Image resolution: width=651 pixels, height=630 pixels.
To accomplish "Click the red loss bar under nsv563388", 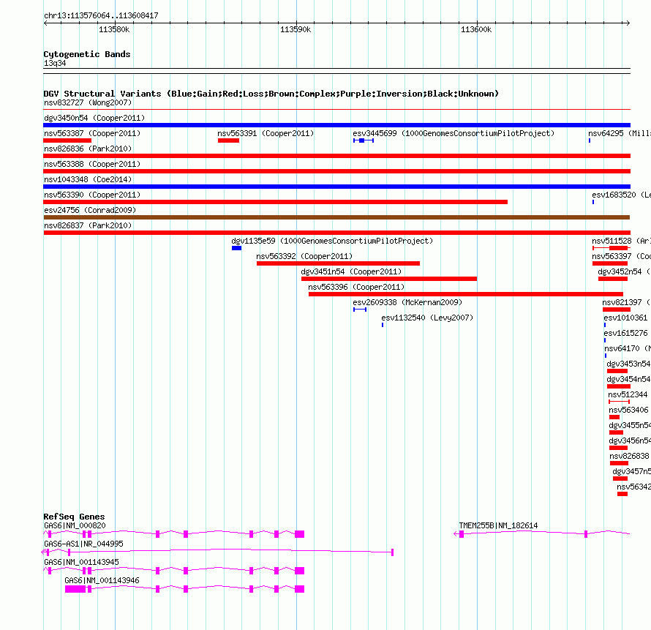I will 336,171.
